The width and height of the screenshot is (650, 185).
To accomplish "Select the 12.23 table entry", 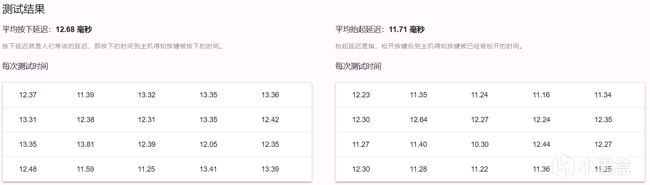I will click(x=361, y=95).
